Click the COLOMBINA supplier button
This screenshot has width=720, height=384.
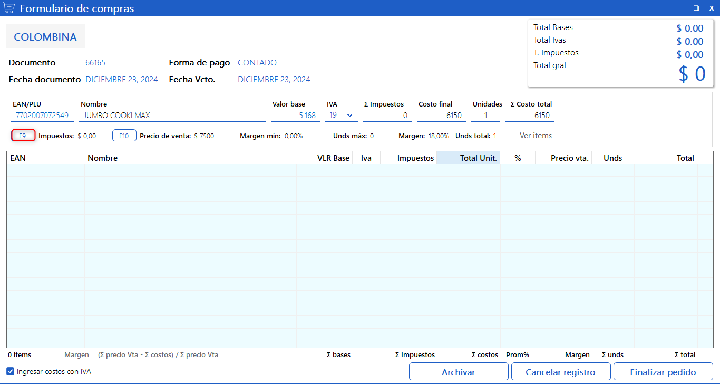click(45, 37)
